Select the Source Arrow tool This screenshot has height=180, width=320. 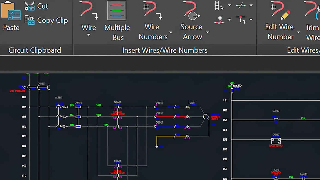(x=191, y=15)
